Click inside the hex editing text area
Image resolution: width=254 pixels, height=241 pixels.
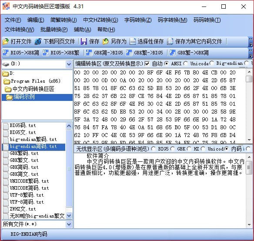160,106
